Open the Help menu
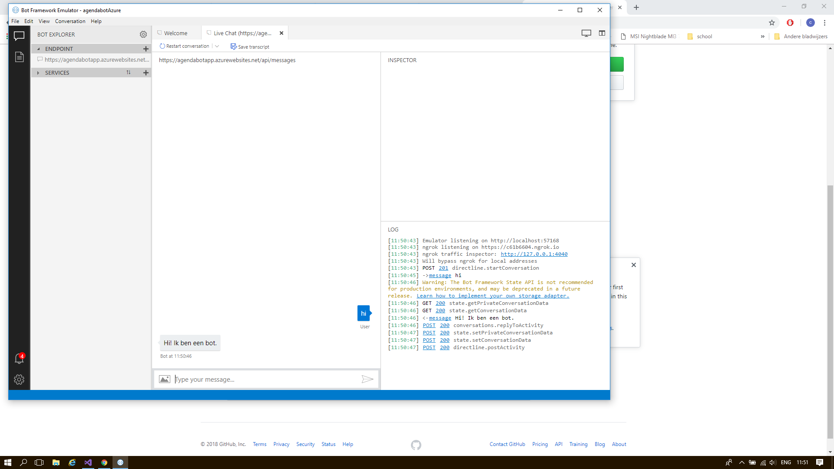Image resolution: width=834 pixels, height=469 pixels. (96, 21)
